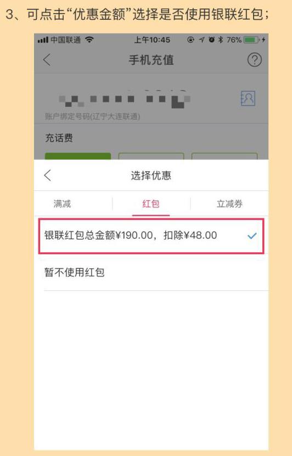
Task: Tap the help question mark icon
Action: (x=255, y=60)
